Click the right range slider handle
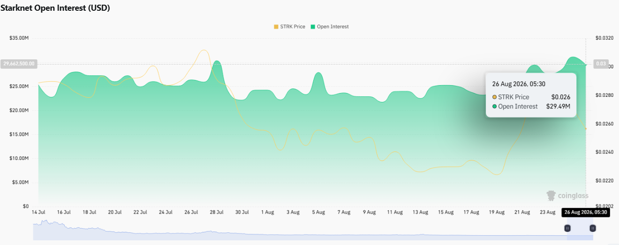The width and height of the screenshot is (619, 245). [x=593, y=228]
